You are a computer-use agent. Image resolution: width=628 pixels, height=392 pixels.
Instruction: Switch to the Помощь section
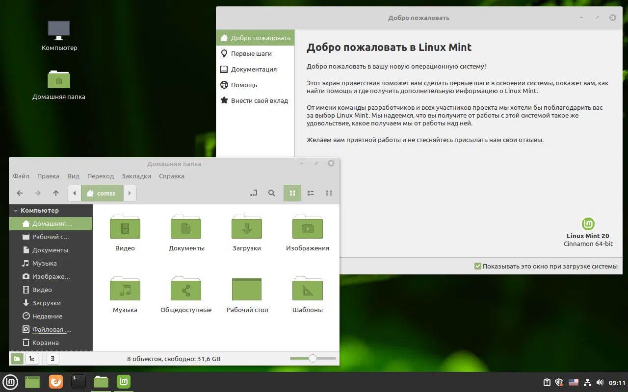pos(255,85)
